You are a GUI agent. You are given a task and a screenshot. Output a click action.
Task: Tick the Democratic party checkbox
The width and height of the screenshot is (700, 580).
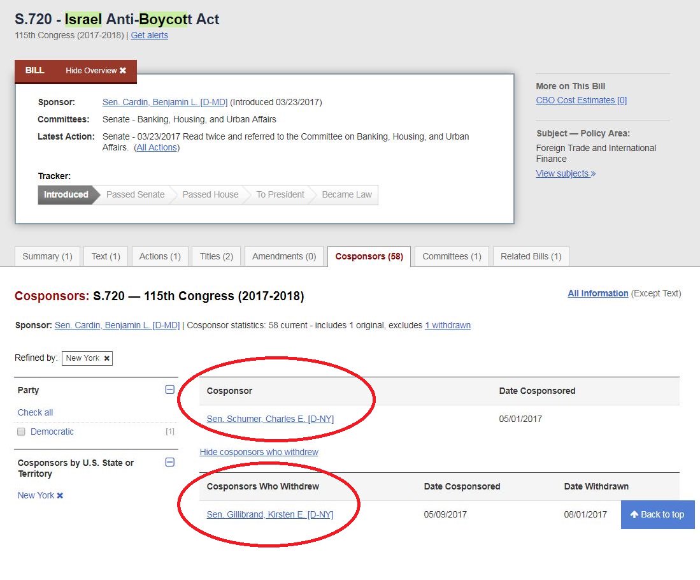(x=21, y=431)
